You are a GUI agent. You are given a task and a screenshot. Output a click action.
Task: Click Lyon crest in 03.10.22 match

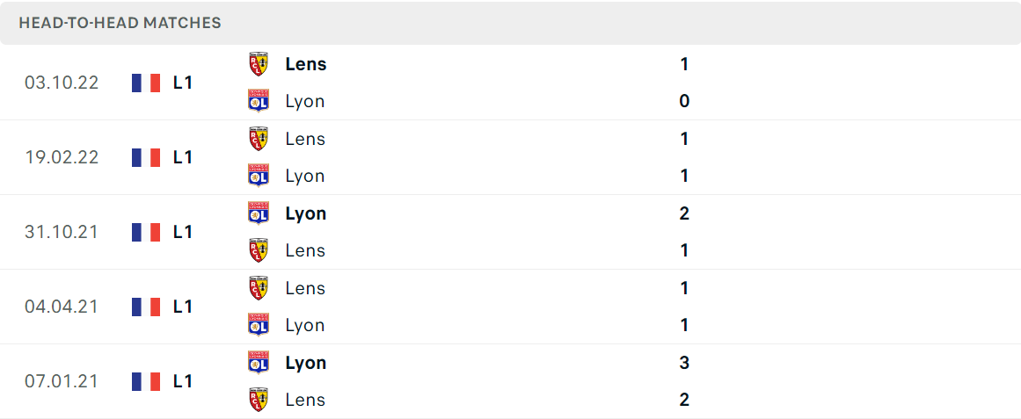pos(259,102)
